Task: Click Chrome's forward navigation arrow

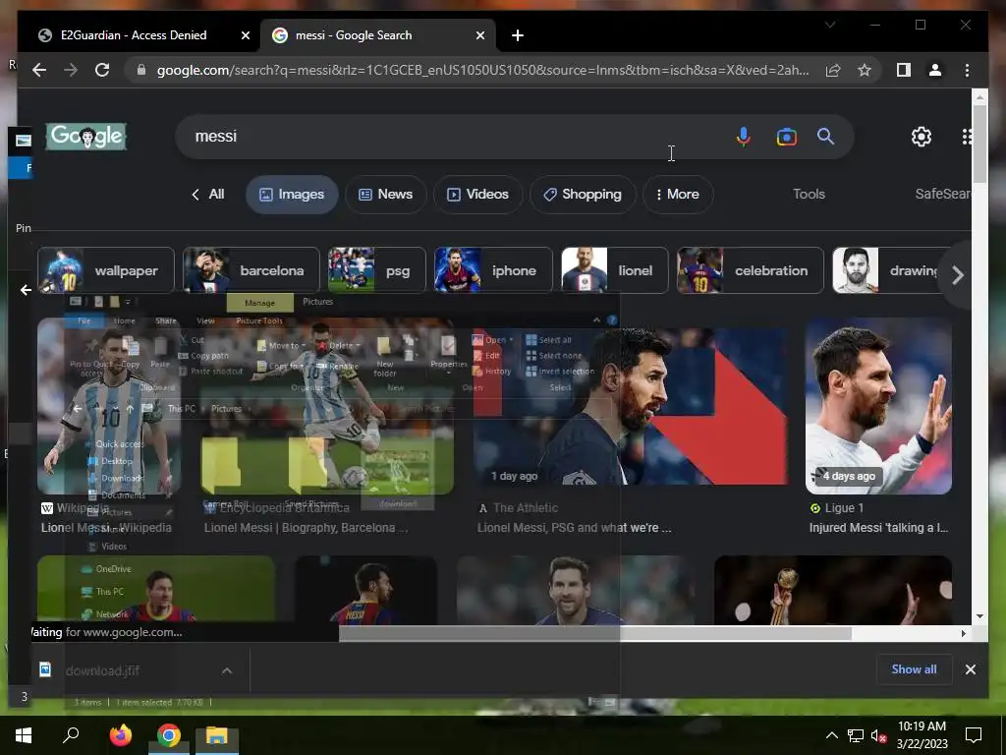Action: tap(71, 70)
